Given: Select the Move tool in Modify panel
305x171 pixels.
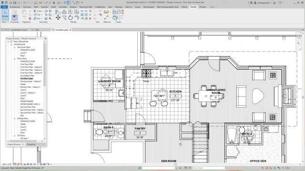Looking at the screenshot, I should [58, 18].
